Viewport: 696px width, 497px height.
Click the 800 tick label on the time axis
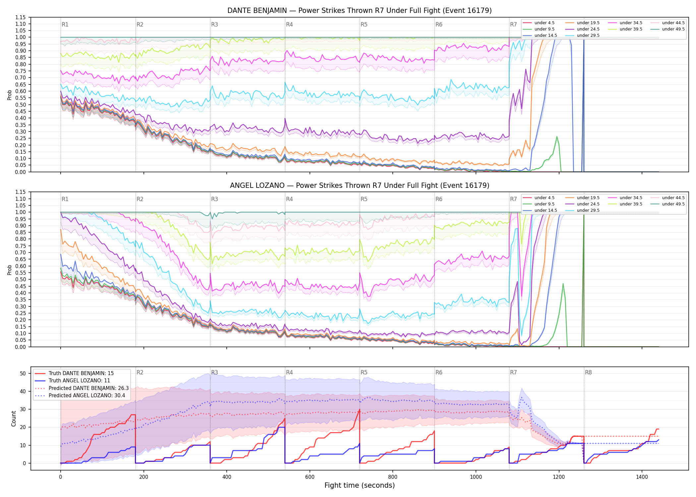coord(393,477)
